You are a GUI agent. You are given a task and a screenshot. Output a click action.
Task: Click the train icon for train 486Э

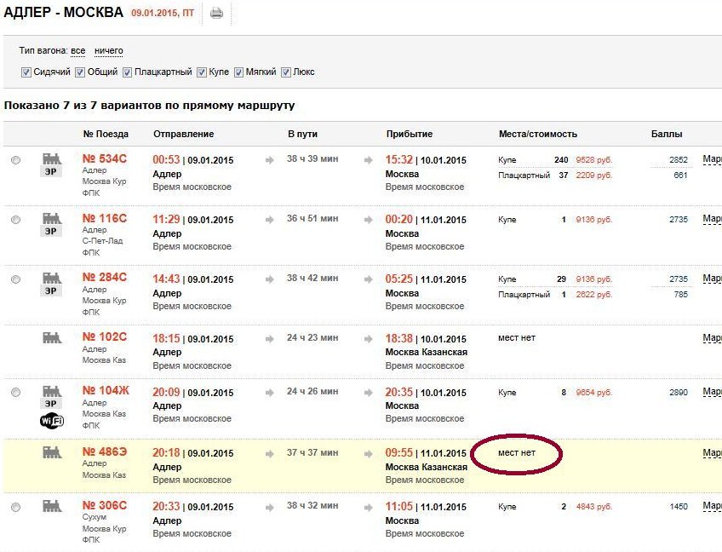coord(52,452)
